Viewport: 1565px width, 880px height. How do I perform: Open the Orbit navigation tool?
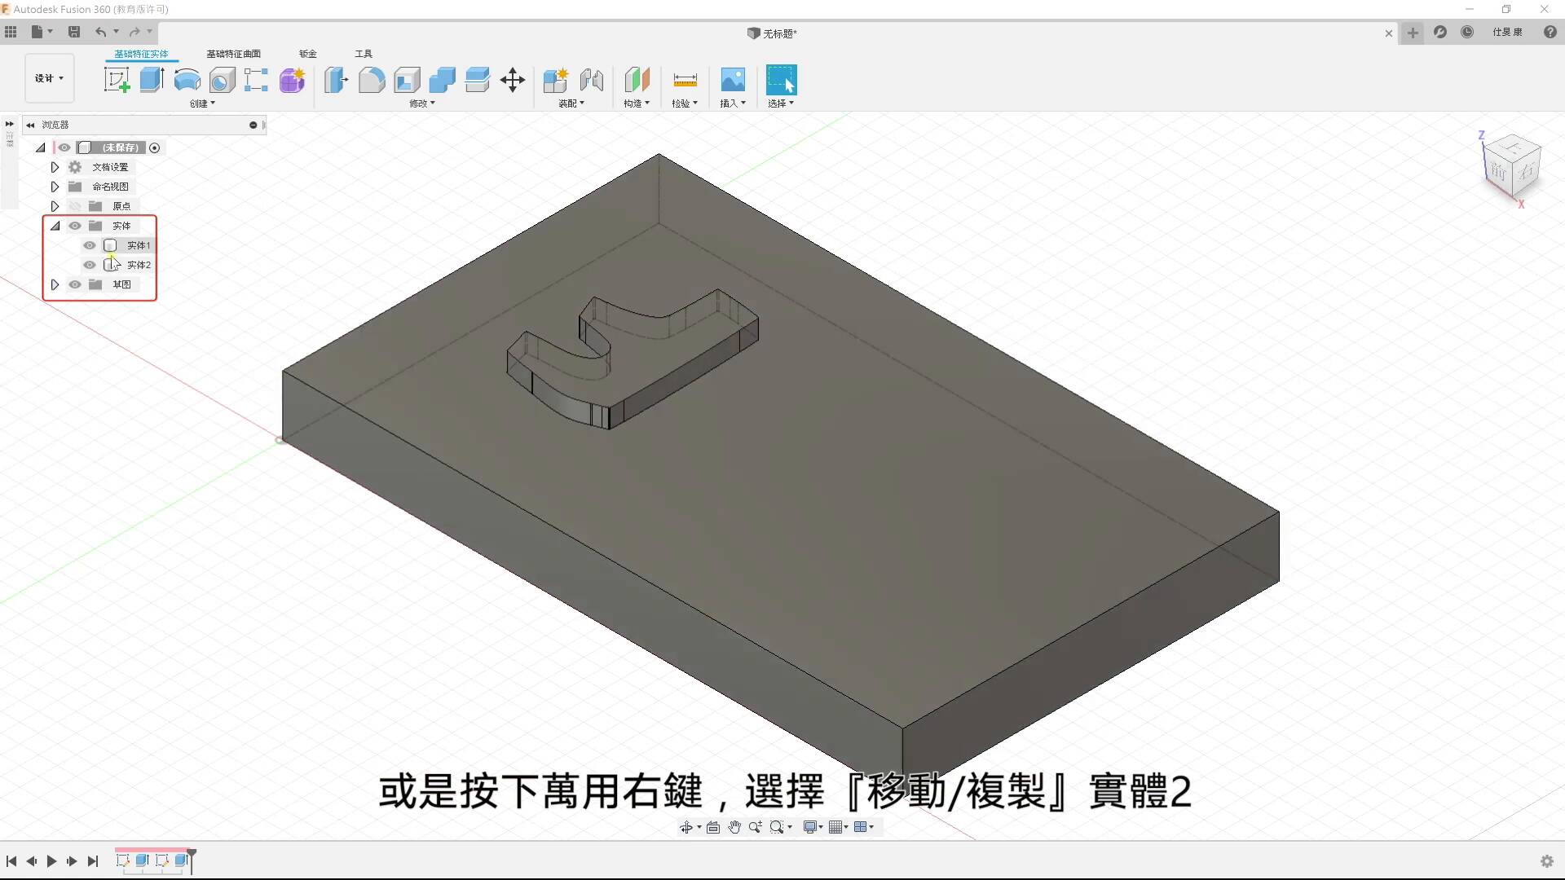686,827
